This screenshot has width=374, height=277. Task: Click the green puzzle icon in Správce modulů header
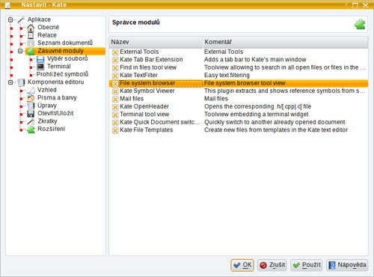360,25
